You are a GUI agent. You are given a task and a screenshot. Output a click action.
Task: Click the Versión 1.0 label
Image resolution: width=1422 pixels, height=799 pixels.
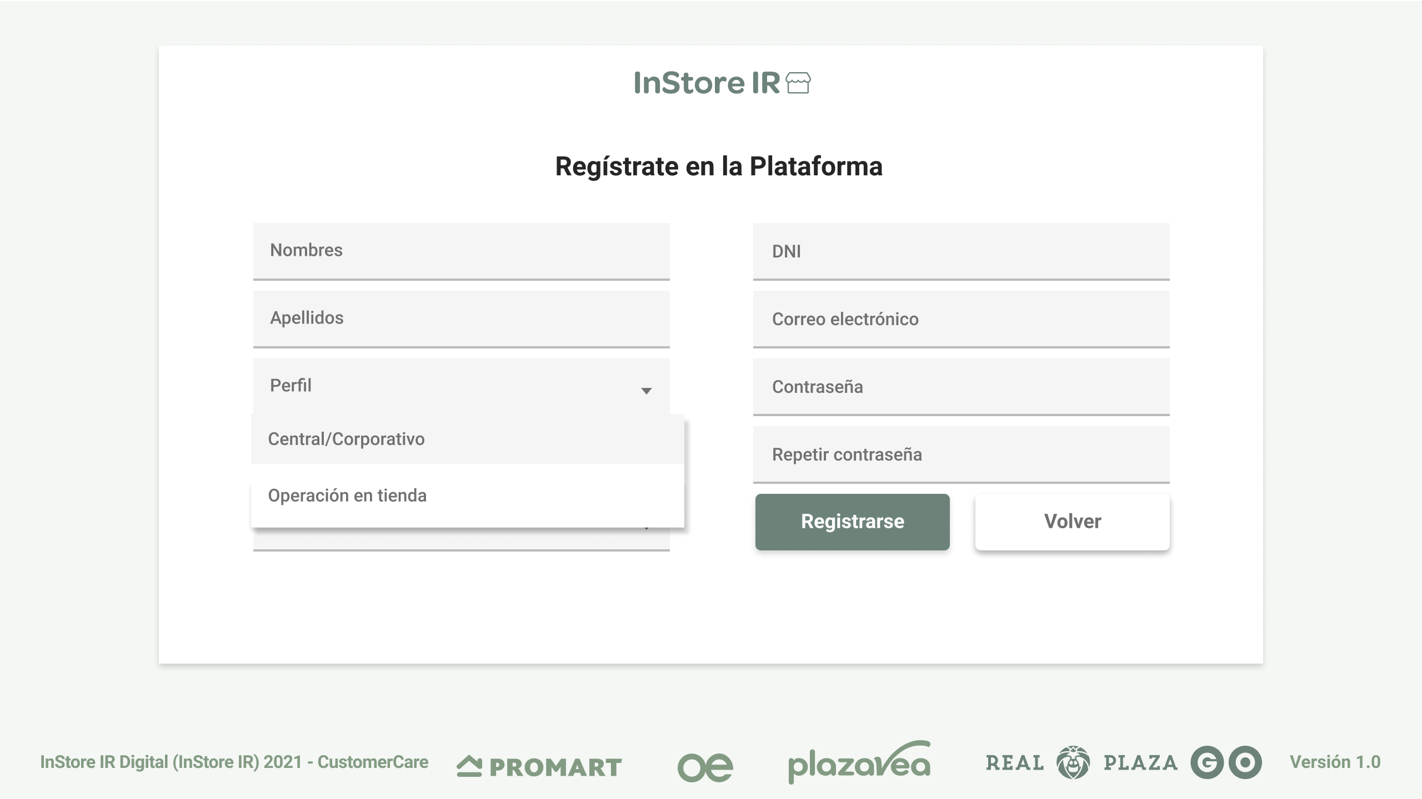[1335, 762]
